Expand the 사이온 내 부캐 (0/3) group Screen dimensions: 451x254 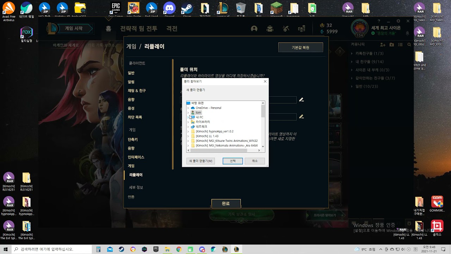click(x=352, y=70)
